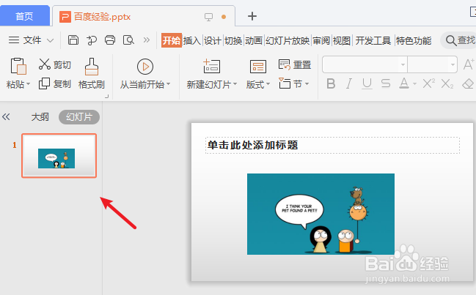Switch to the 大纲 outline view
Image resolution: width=476 pixels, height=295 pixels.
pyautogui.click(x=40, y=117)
